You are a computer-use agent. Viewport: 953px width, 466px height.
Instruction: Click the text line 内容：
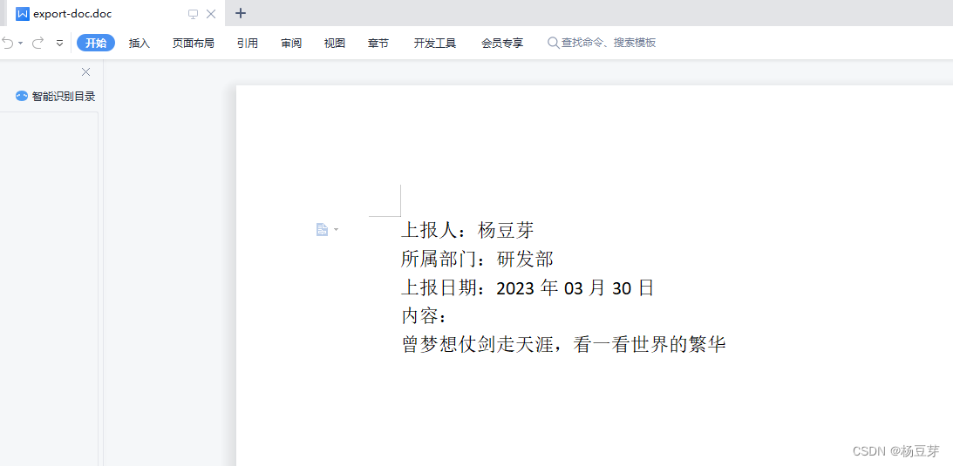tap(426, 316)
